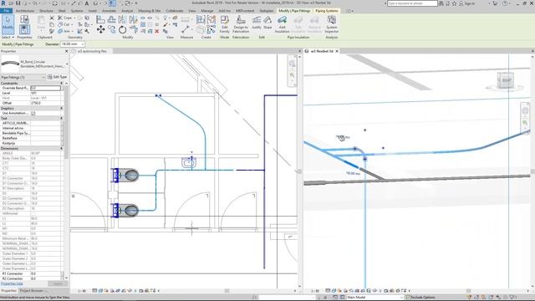535x301 pixels.
Task: Click the Copy tool next to Move
Action: (x=111, y=30)
